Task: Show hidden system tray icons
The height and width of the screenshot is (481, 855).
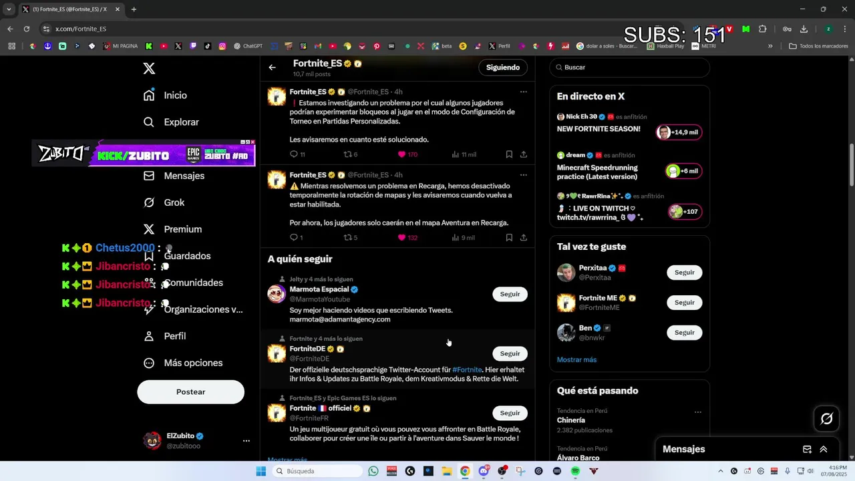Action: tap(720, 471)
